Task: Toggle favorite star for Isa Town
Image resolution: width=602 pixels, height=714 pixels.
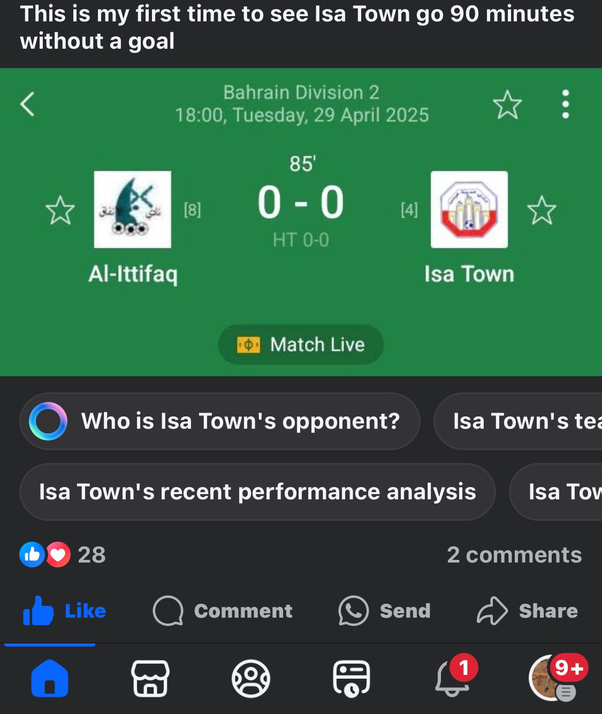Action: tap(542, 210)
